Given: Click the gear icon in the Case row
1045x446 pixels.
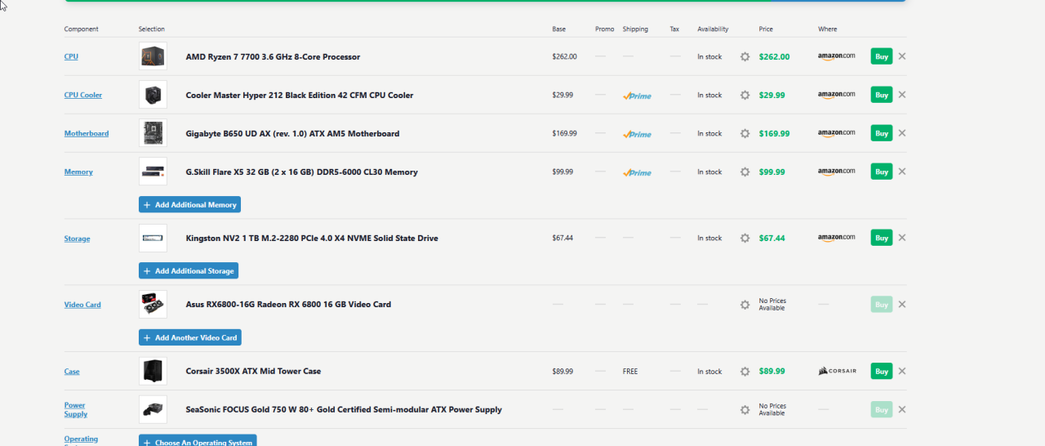Looking at the screenshot, I should point(745,372).
